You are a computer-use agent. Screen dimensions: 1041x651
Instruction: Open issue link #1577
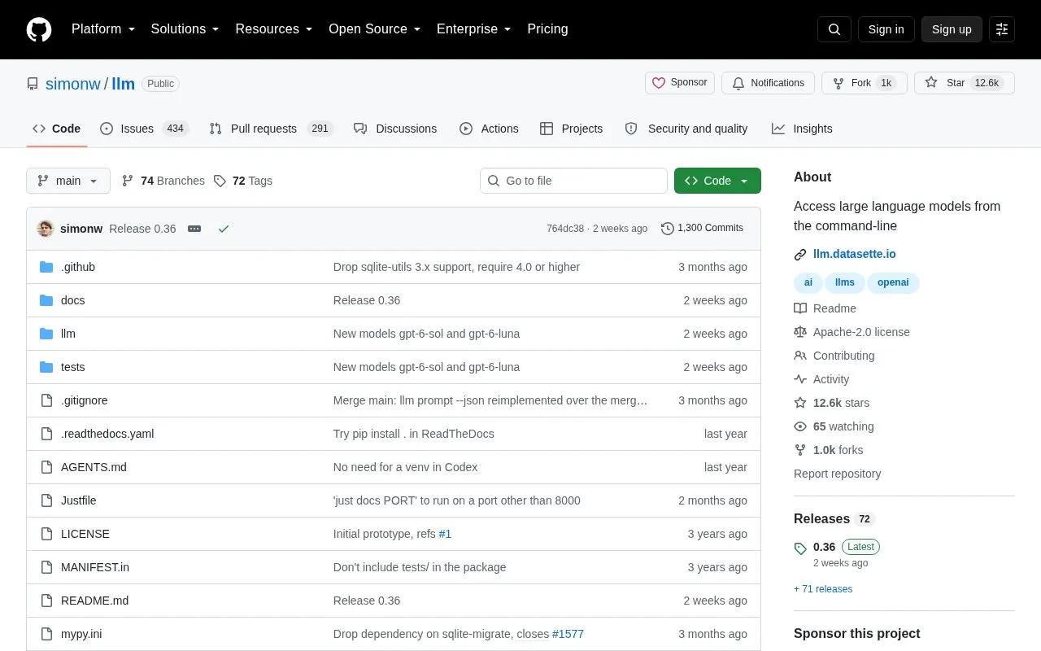click(x=568, y=634)
